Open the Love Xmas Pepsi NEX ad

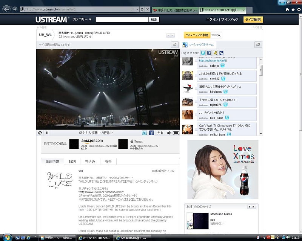pyautogui.click(x=223, y=169)
